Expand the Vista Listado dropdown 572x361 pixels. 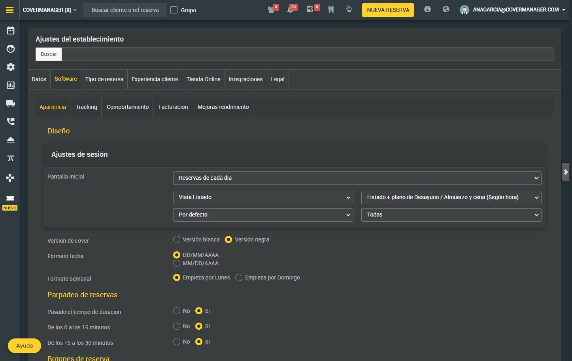point(263,198)
